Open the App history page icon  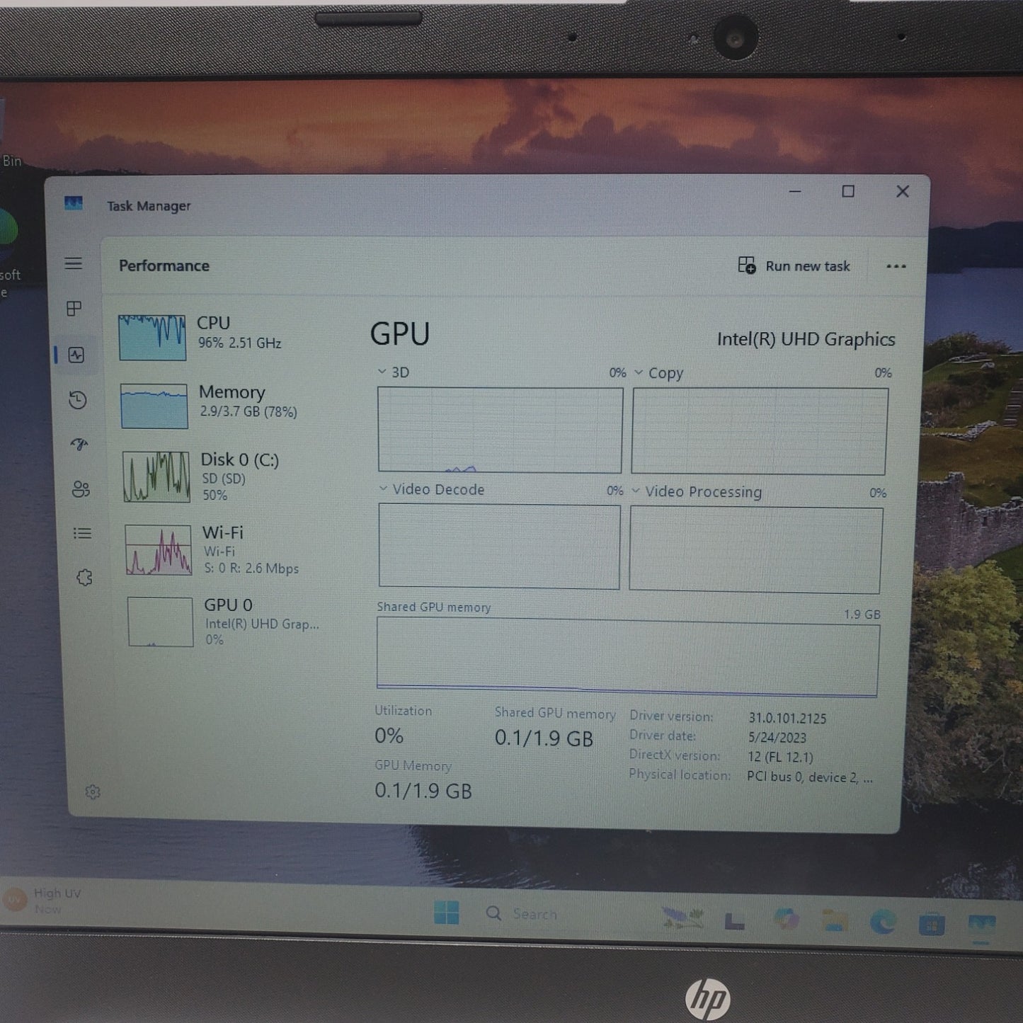[x=78, y=400]
